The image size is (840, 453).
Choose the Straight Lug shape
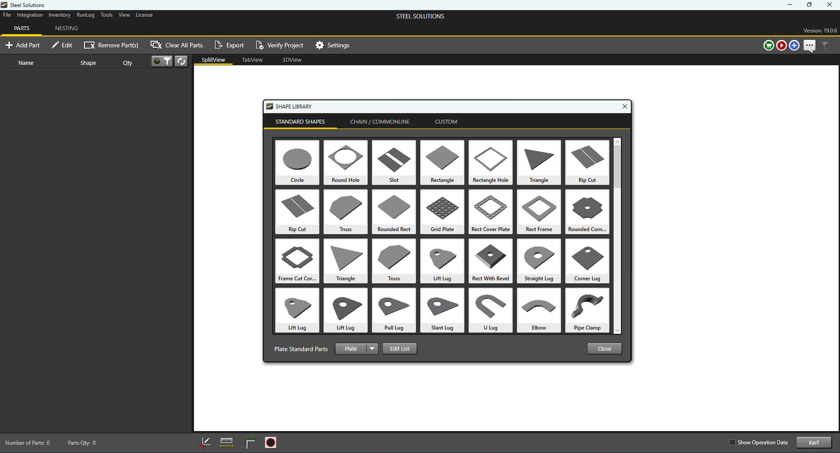point(539,261)
